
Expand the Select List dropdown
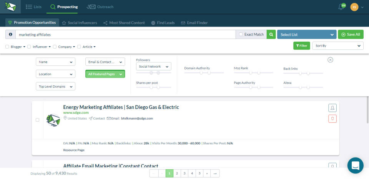(x=306, y=35)
